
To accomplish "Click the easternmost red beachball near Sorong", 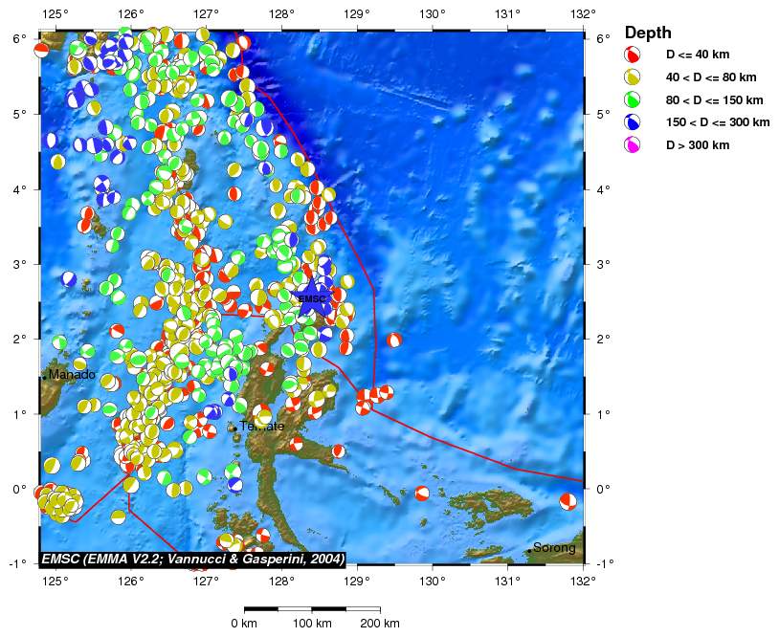I will pos(568,501).
